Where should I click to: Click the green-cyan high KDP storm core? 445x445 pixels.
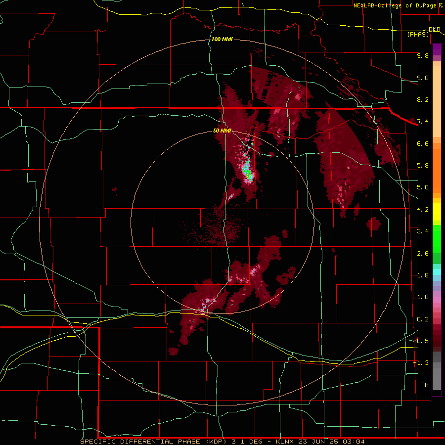click(x=248, y=173)
